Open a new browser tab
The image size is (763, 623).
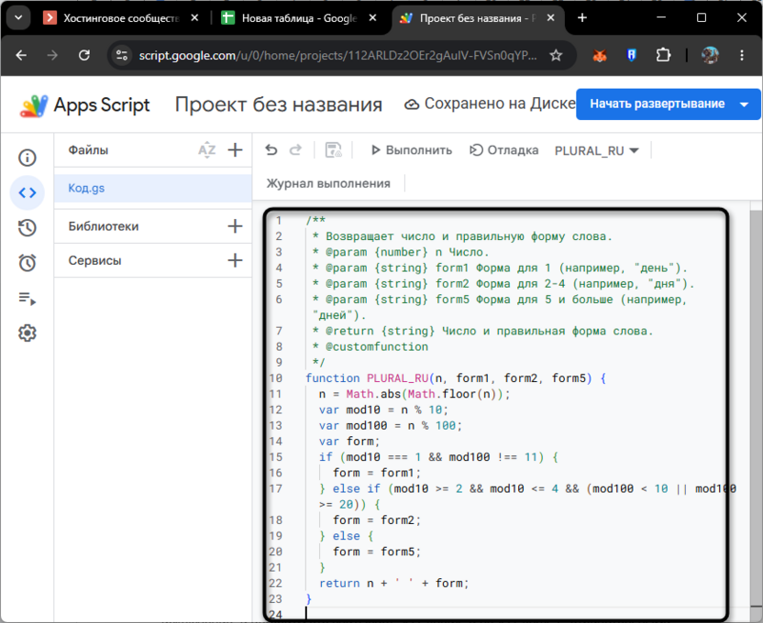(x=582, y=18)
